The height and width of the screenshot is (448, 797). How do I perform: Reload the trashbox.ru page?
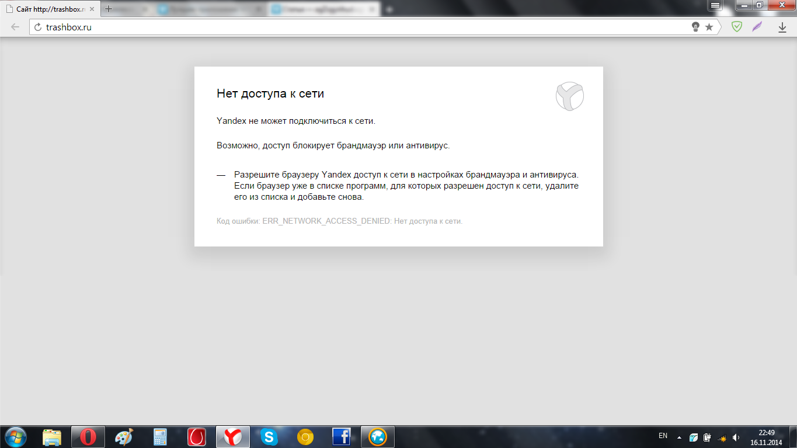(39, 27)
